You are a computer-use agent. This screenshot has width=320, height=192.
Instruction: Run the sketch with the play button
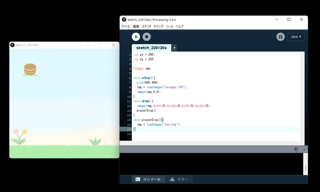[x=136, y=37]
